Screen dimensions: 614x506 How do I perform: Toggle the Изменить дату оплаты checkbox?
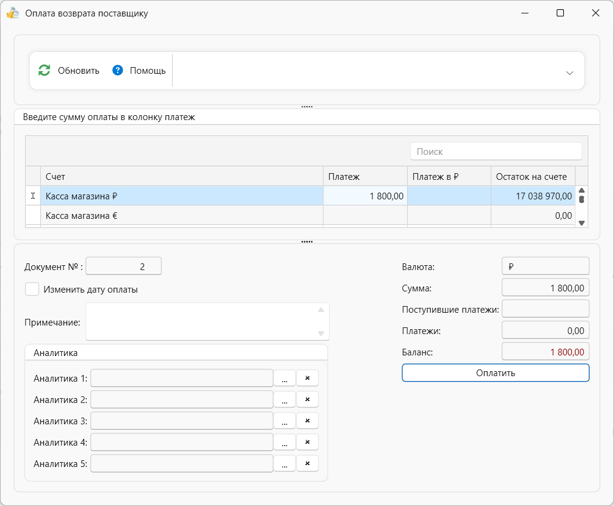click(x=32, y=290)
